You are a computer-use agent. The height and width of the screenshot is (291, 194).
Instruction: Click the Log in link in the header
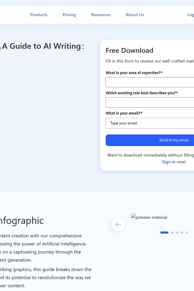(190, 15)
